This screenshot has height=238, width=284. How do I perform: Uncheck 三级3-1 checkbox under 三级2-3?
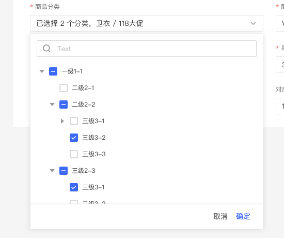74,187
